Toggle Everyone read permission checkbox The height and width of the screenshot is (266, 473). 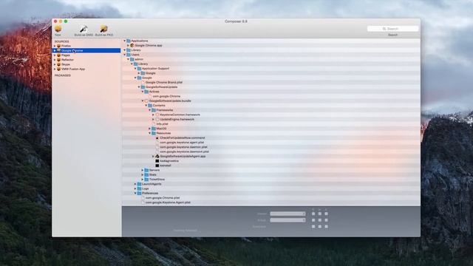(313, 227)
